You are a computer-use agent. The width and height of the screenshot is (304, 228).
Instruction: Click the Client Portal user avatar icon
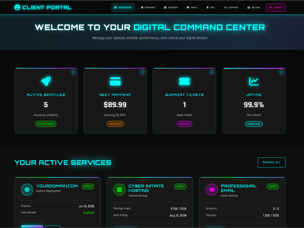point(17,7)
